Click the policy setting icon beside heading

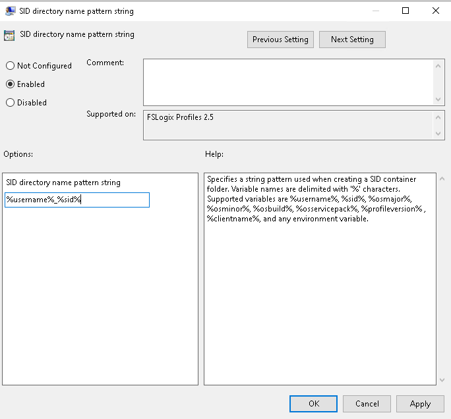click(9, 36)
